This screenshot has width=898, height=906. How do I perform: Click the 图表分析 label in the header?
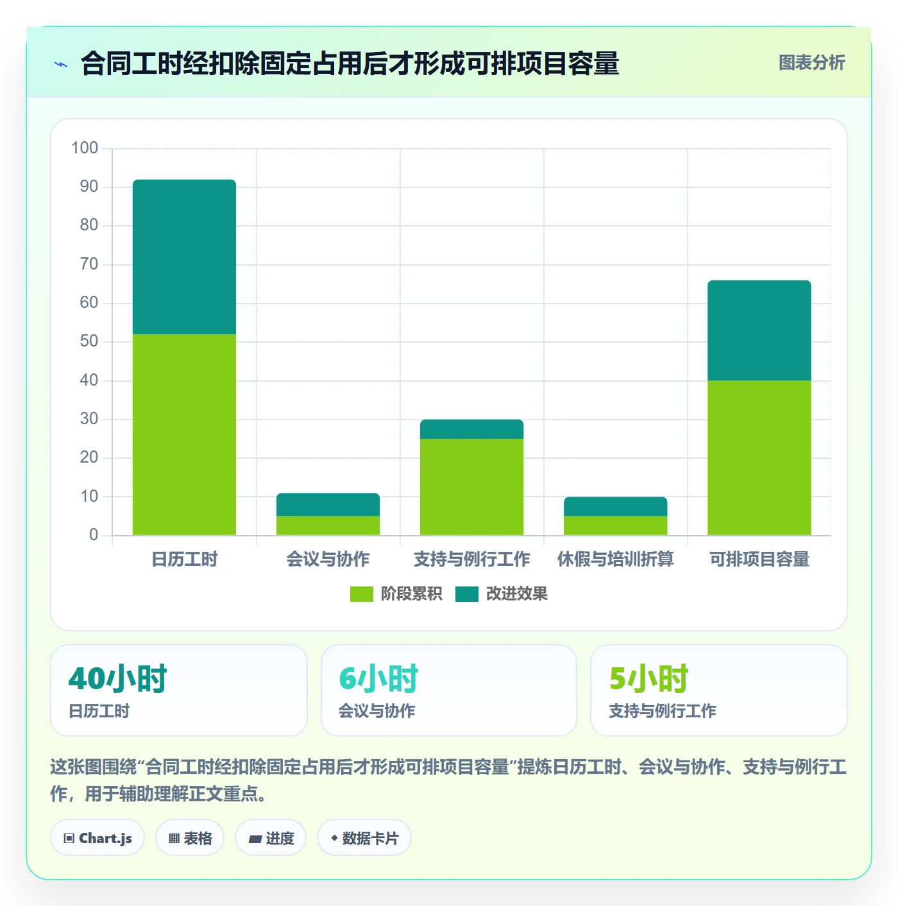[811, 63]
